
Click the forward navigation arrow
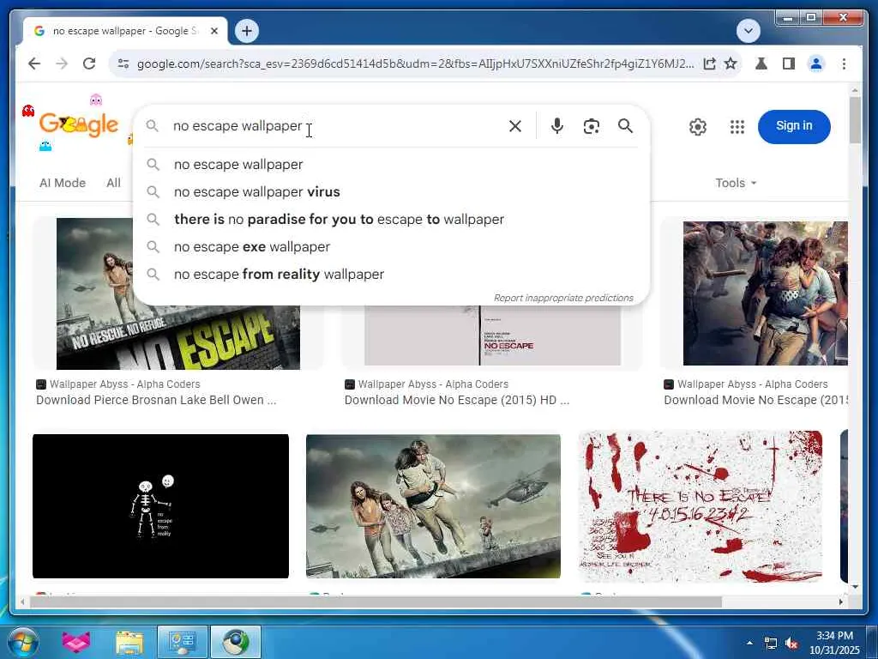pos(62,63)
